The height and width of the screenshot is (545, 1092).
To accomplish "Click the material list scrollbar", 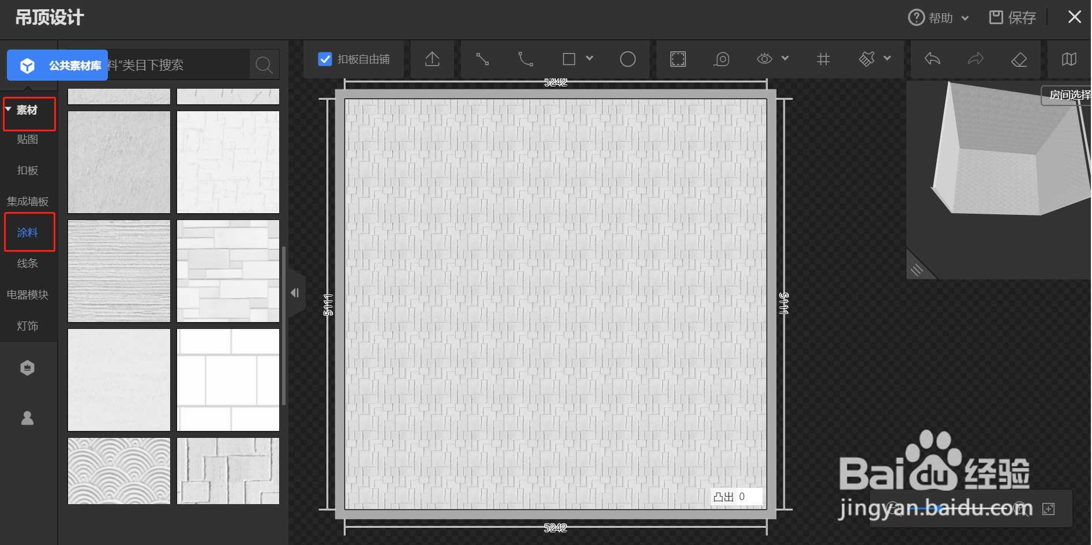I will point(284,326).
